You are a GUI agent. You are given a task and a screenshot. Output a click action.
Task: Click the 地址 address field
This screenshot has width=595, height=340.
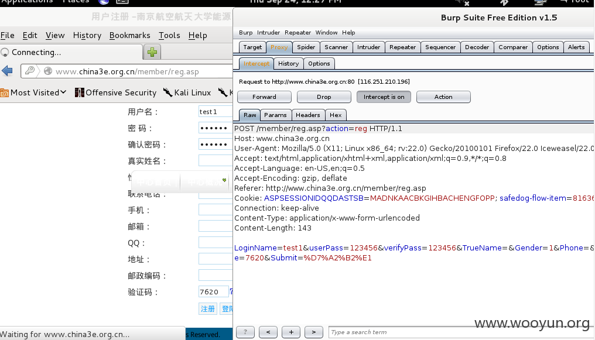pos(216,259)
